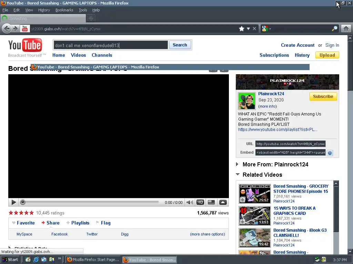
Task: Open the Plainrock124 channel name link
Action: pos(271,94)
